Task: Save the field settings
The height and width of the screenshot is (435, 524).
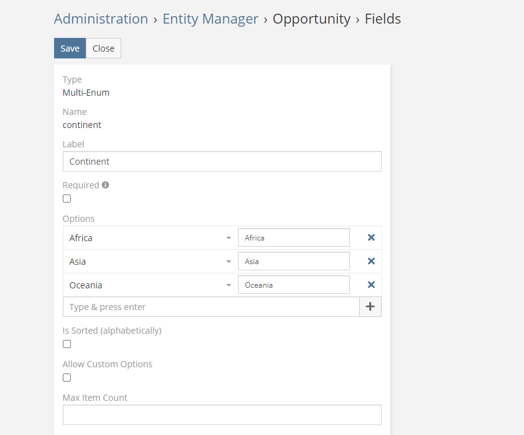Action: (x=70, y=48)
